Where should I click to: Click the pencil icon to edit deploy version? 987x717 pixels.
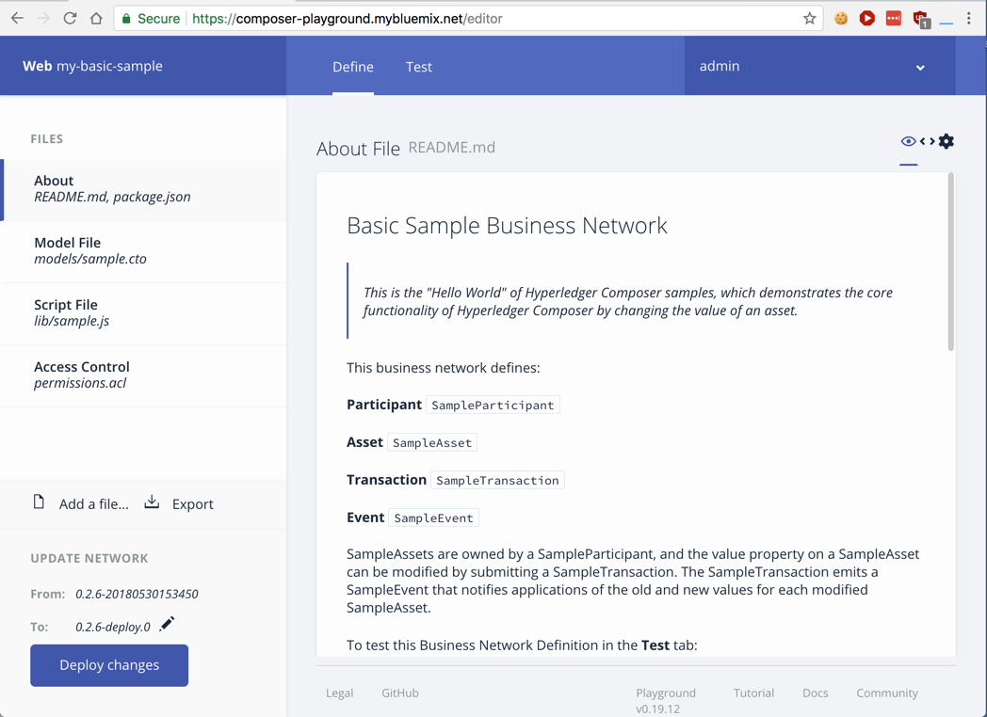[167, 625]
